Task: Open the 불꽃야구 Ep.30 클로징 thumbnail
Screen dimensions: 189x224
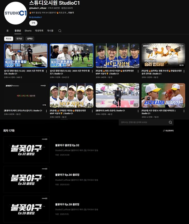Action: pos(26,179)
